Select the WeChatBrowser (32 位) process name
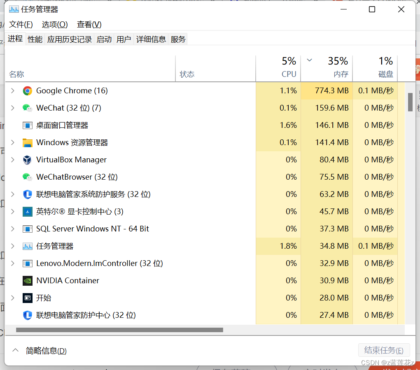 tap(77, 177)
